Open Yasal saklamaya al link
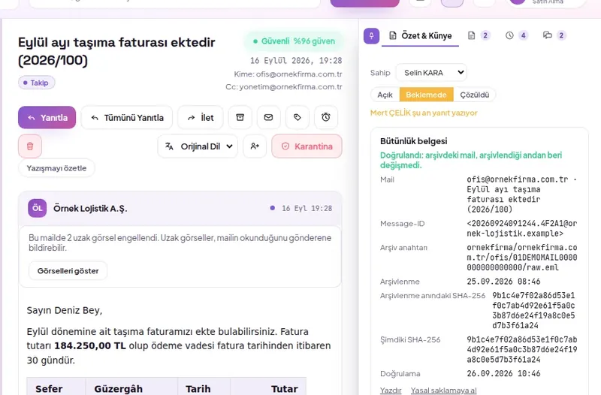The image size is (601, 395). (x=443, y=390)
